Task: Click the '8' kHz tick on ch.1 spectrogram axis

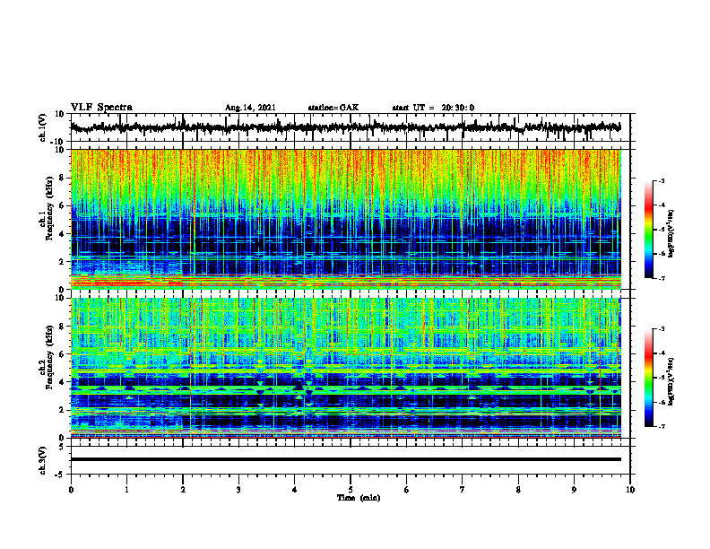Action: [62, 178]
